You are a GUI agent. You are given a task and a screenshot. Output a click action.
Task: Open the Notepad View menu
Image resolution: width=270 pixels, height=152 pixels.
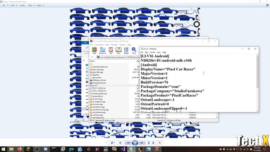pos(159,52)
